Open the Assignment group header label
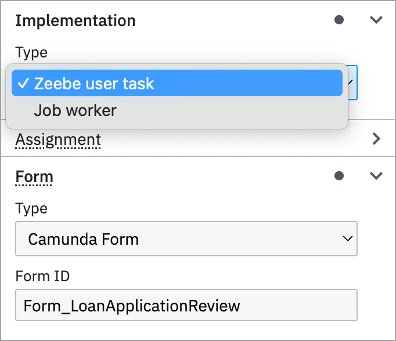 pos(58,140)
